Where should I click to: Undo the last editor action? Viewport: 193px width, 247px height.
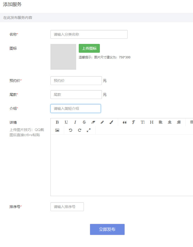point(71,130)
